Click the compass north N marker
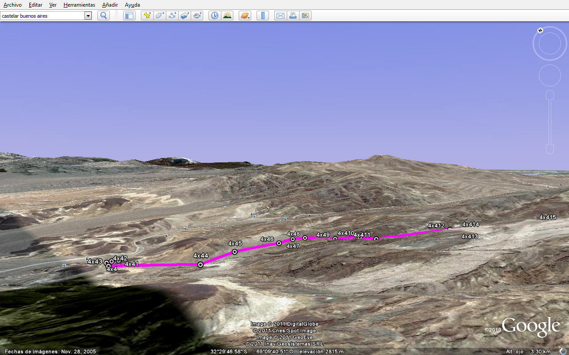569x355 pixels. [540, 31]
